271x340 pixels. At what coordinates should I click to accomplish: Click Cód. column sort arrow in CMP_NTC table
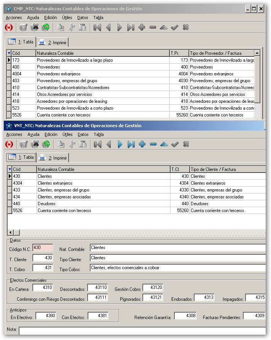pos(9,53)
